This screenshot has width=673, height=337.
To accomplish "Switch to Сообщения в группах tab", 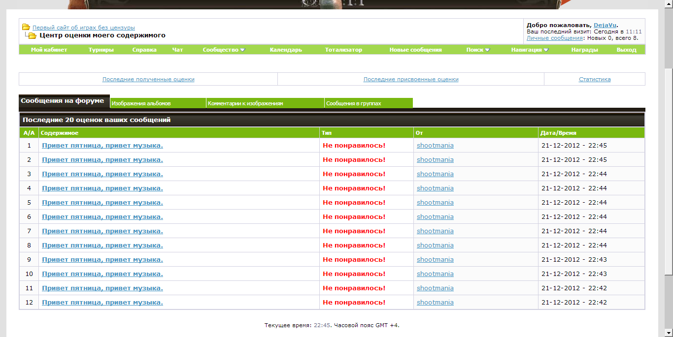I will tap(369, 103).
